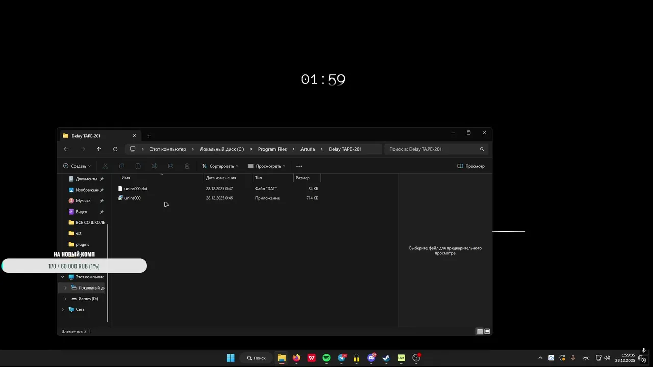The image size is (653, 367).
Task: Navigate to Program Files breadcrumb
Action: (272, 149)
